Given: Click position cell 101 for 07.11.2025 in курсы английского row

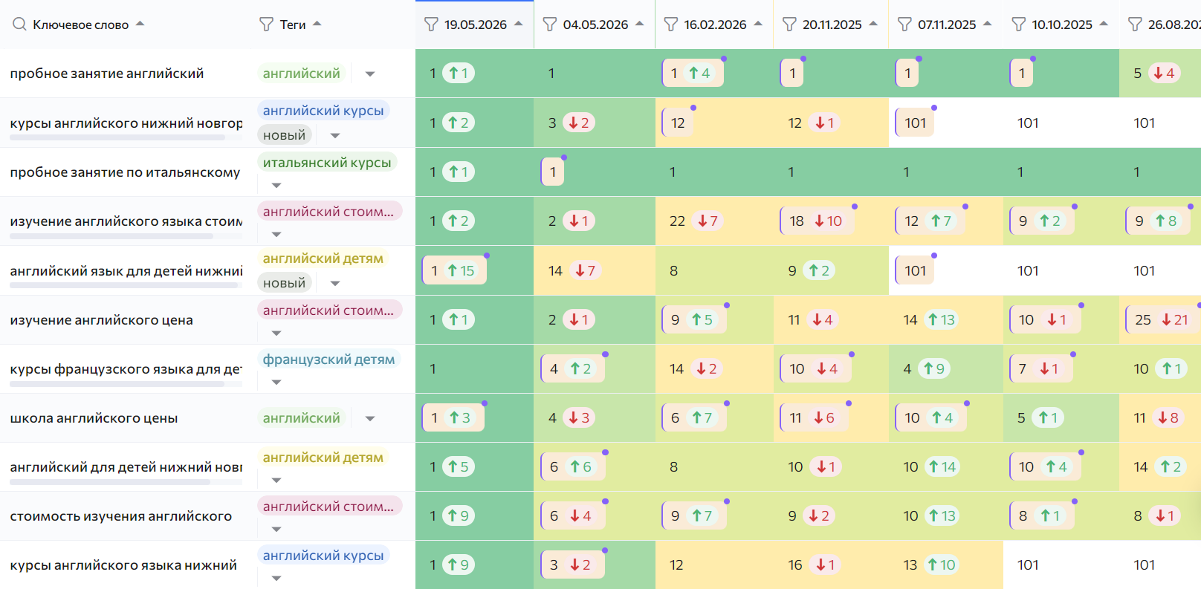Looking at the screenshot, I should pos(916,123).
